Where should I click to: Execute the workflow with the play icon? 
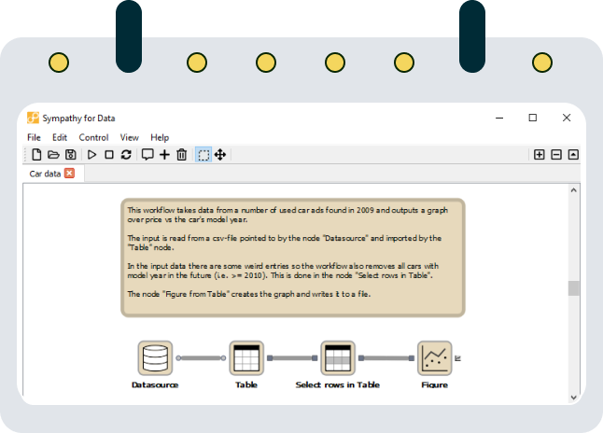coord(91,155)
